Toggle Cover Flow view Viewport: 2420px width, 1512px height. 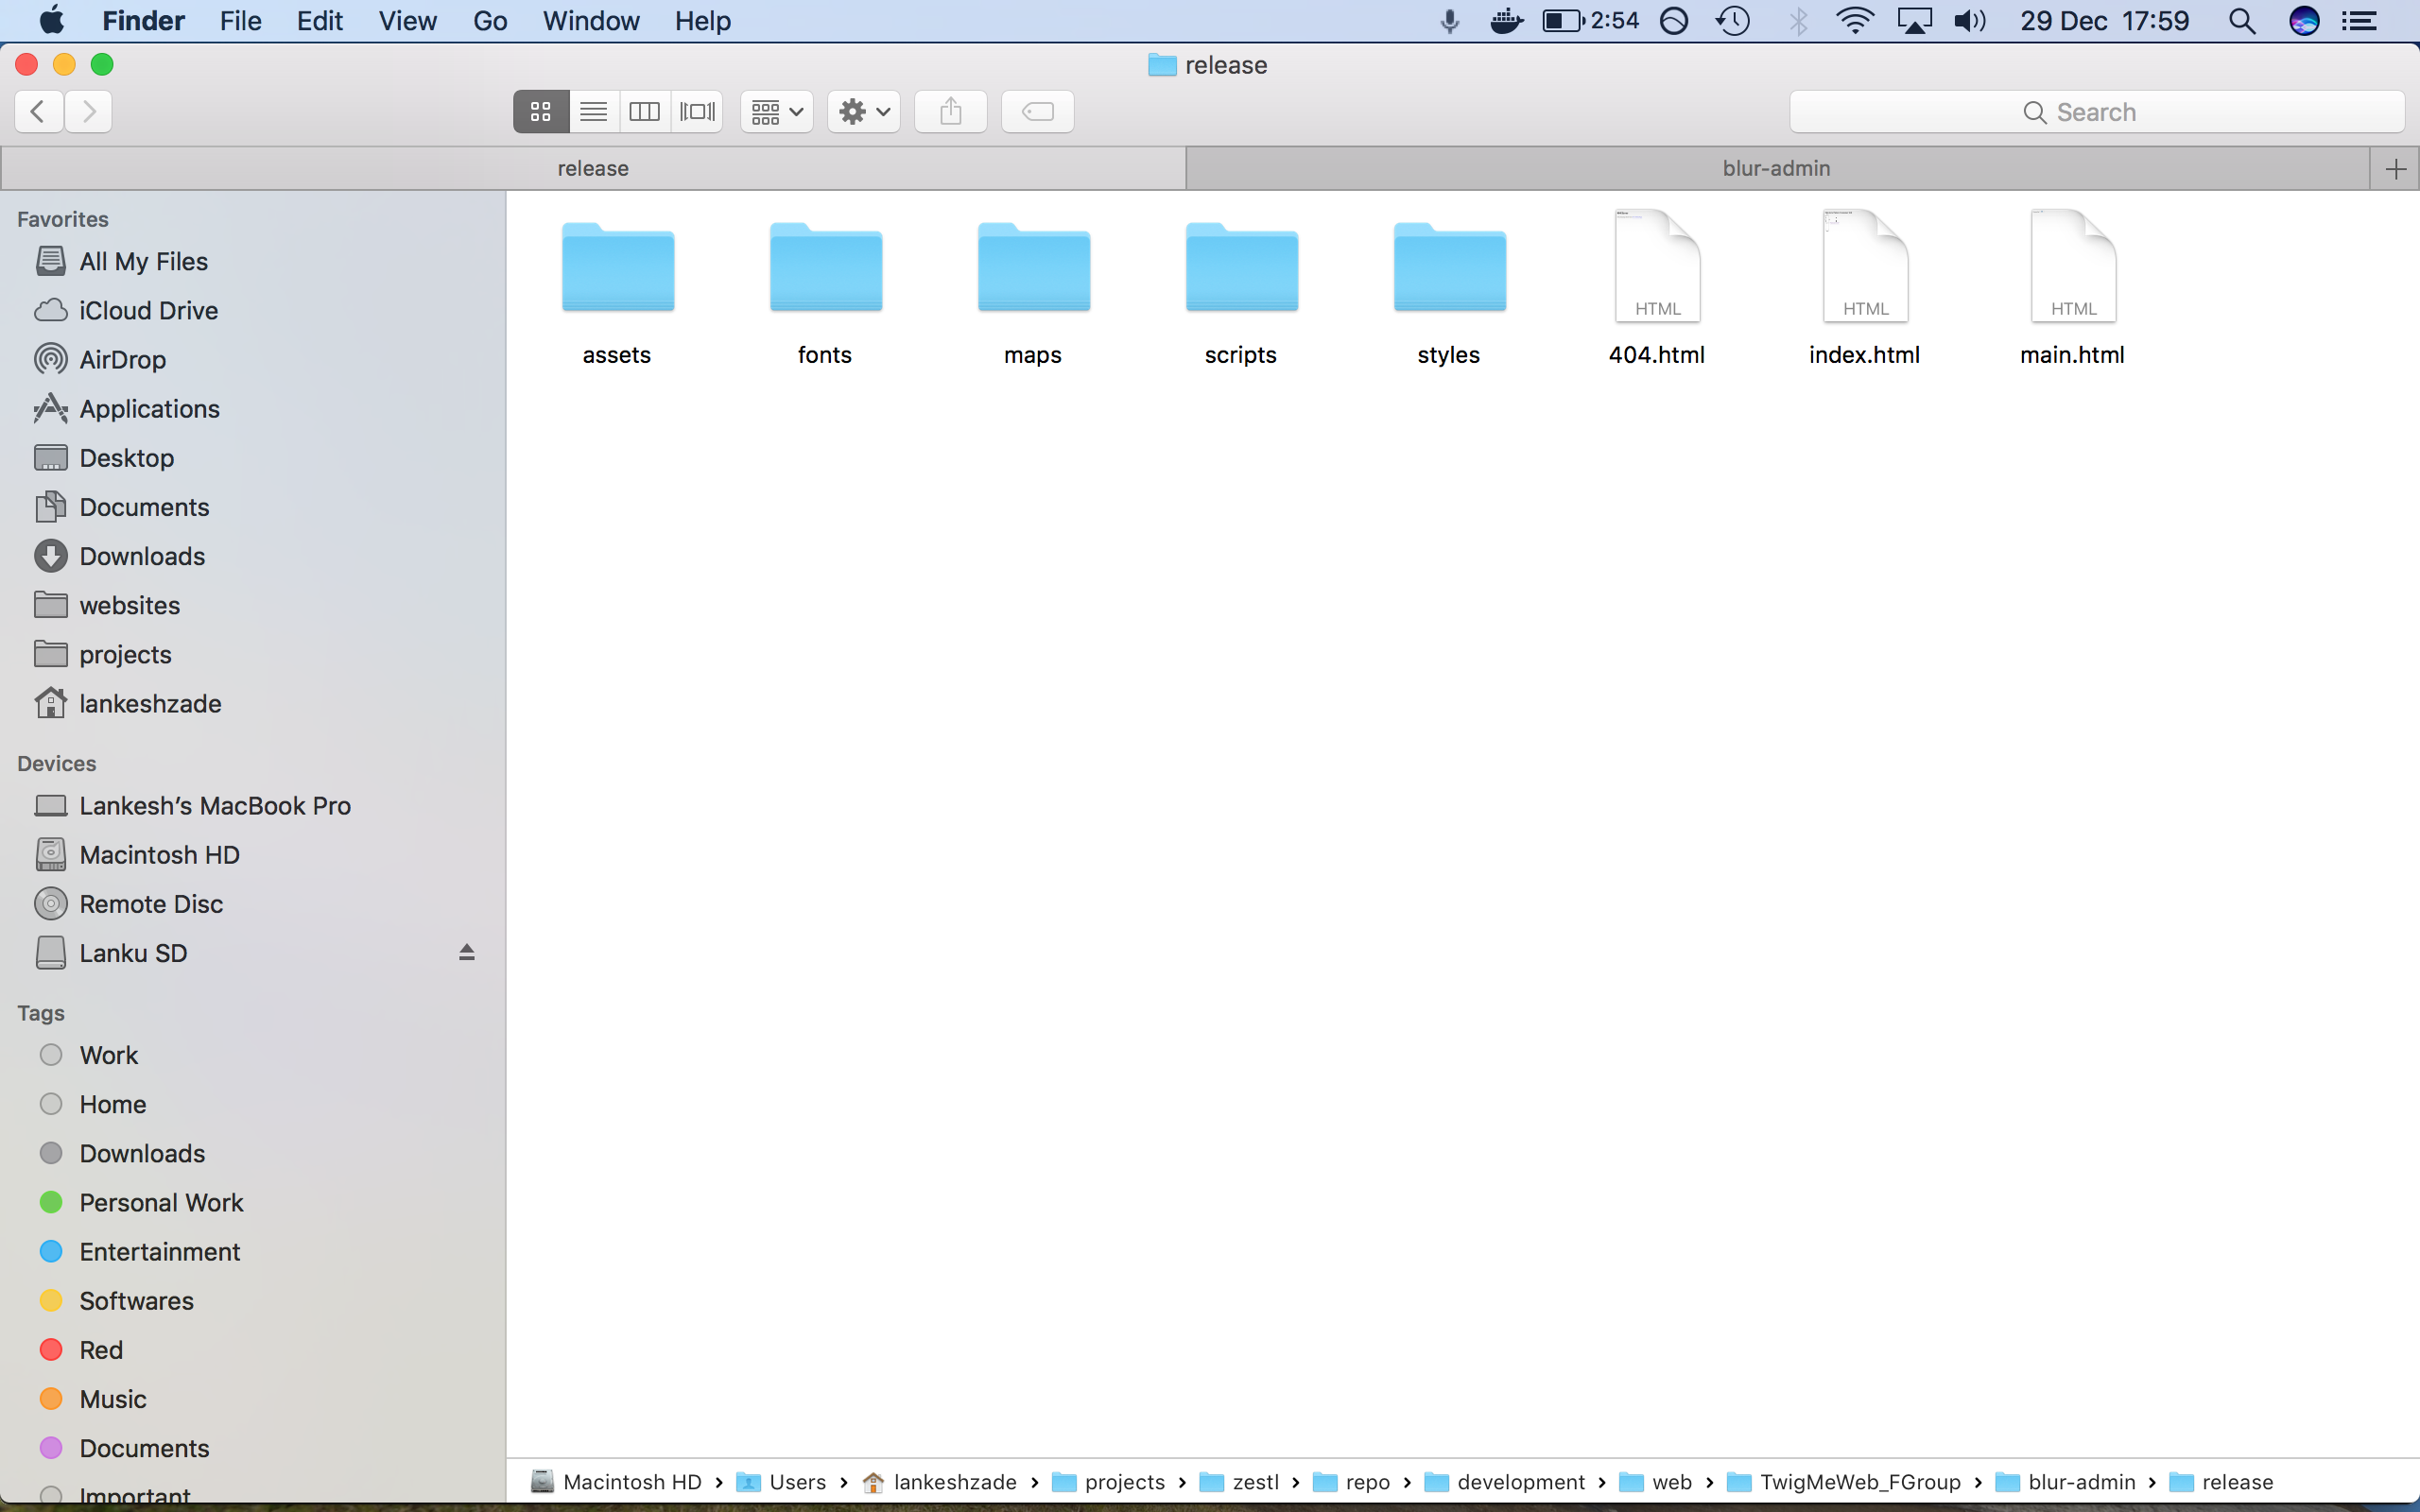click(697, 111)
